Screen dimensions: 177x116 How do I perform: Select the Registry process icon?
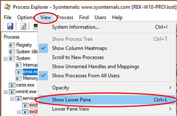point(12,45)
